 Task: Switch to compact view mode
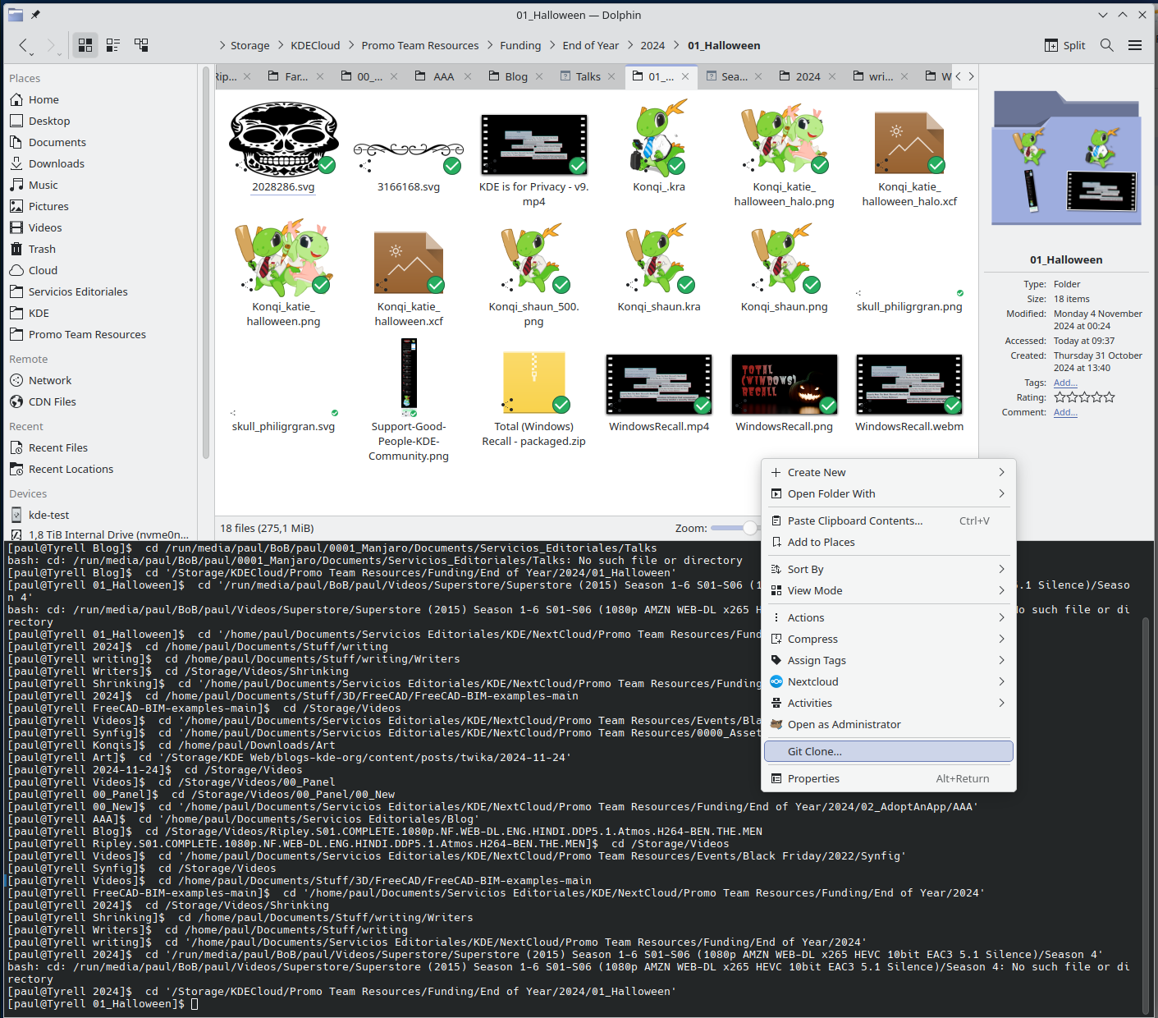pos(113,45)
